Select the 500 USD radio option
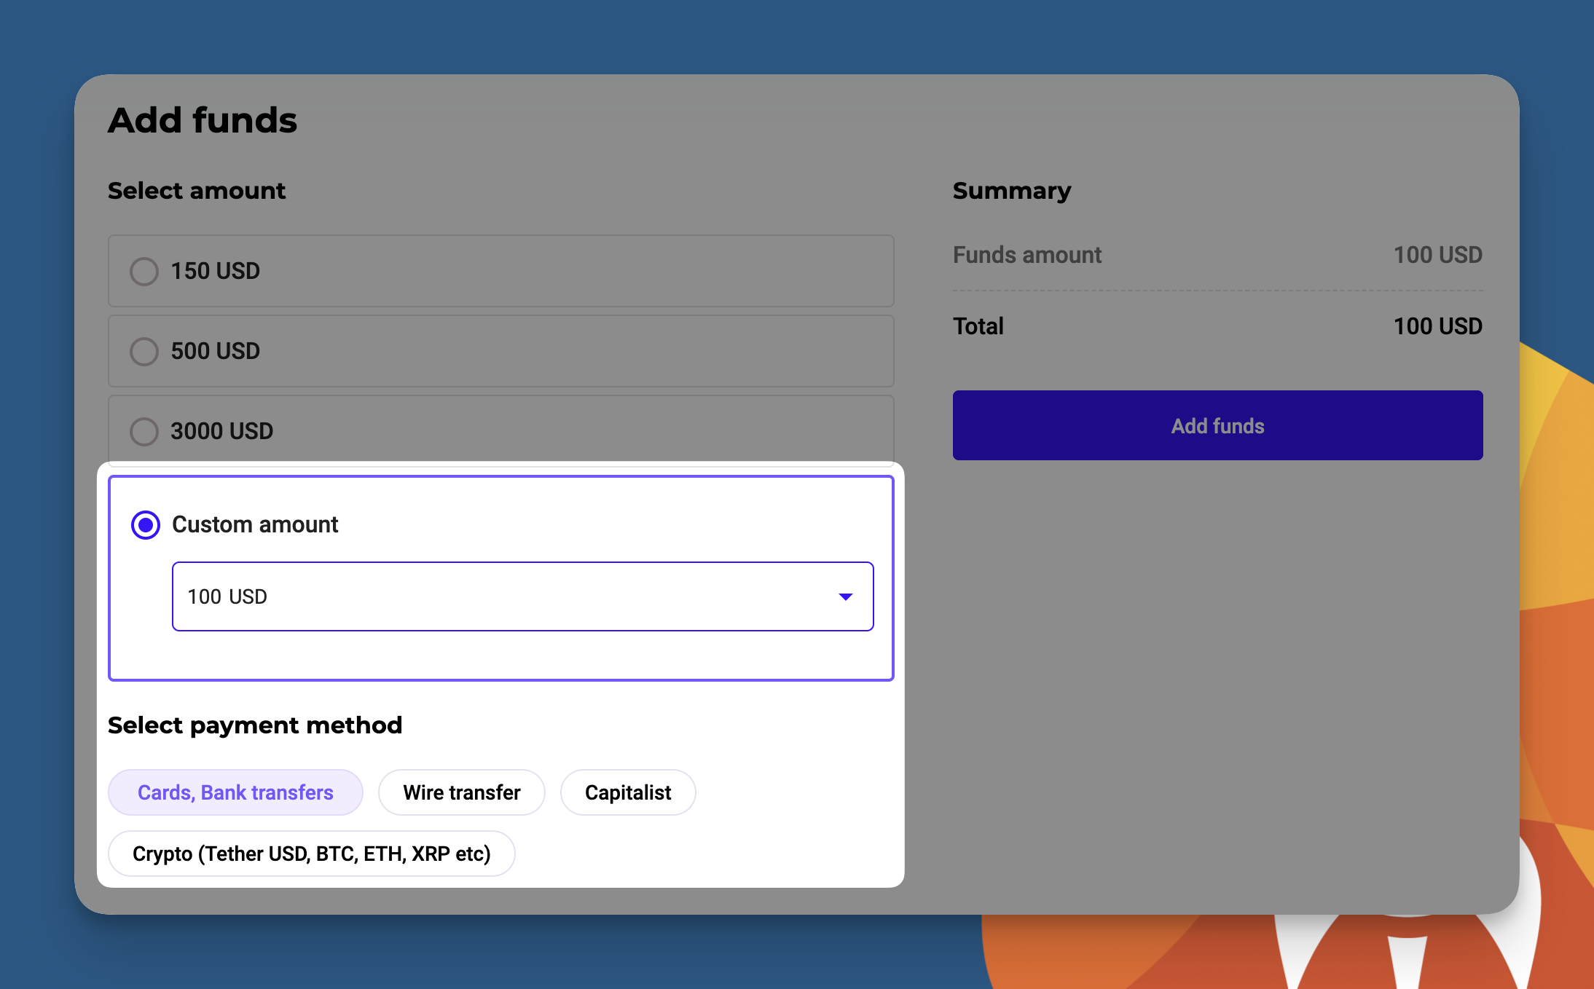This screenshot has width=1594, height=989. (x=144, y=351)
